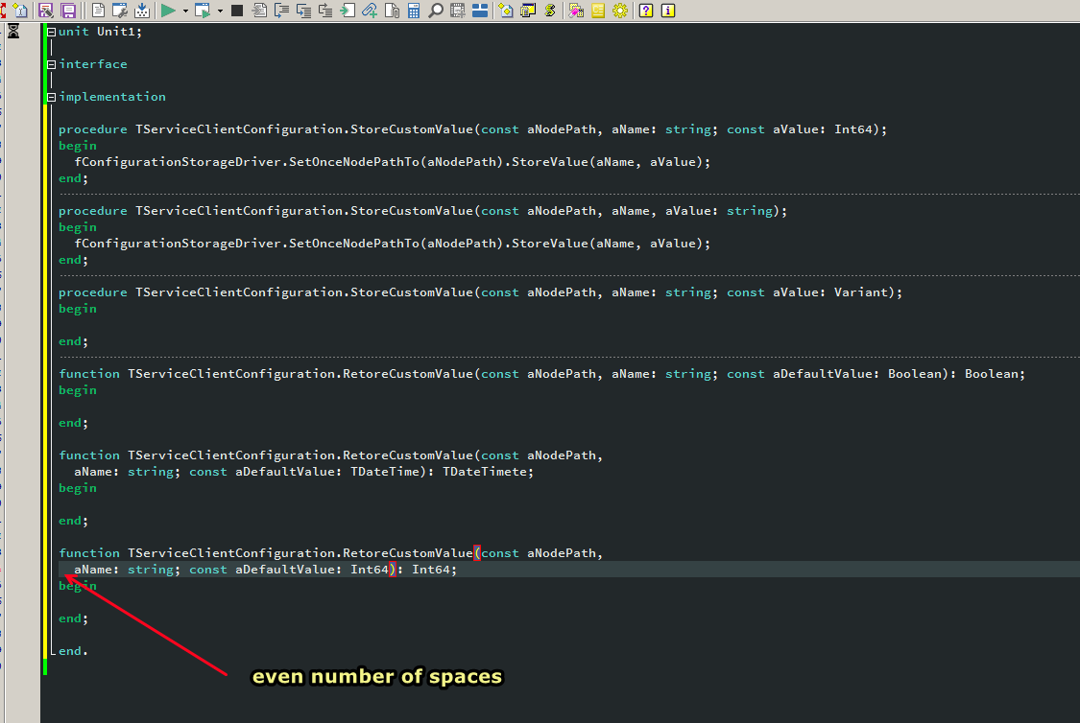Collapse the 'interface' section fold marker
The width and height of the screenshot is (1080, 723).
click(51, 64)
